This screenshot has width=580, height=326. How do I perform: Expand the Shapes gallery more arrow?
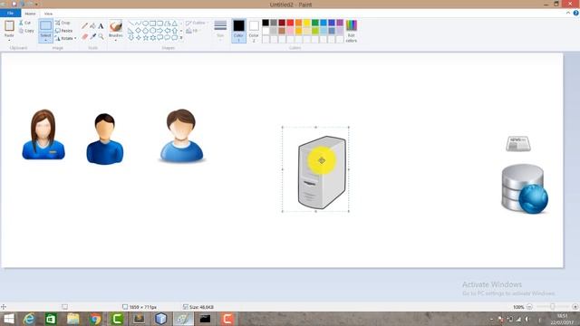181,38
